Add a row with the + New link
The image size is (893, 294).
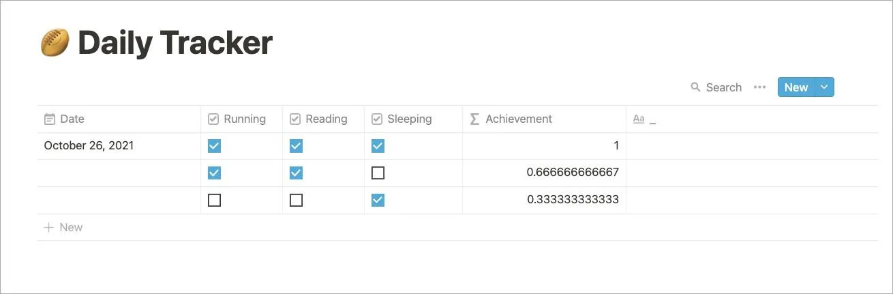63,228
